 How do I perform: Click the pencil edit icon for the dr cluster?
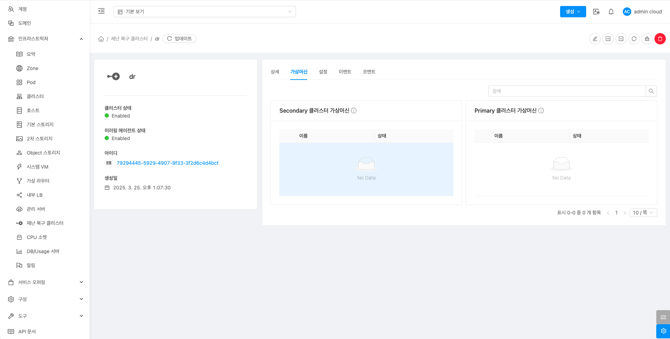pos(595,39)
